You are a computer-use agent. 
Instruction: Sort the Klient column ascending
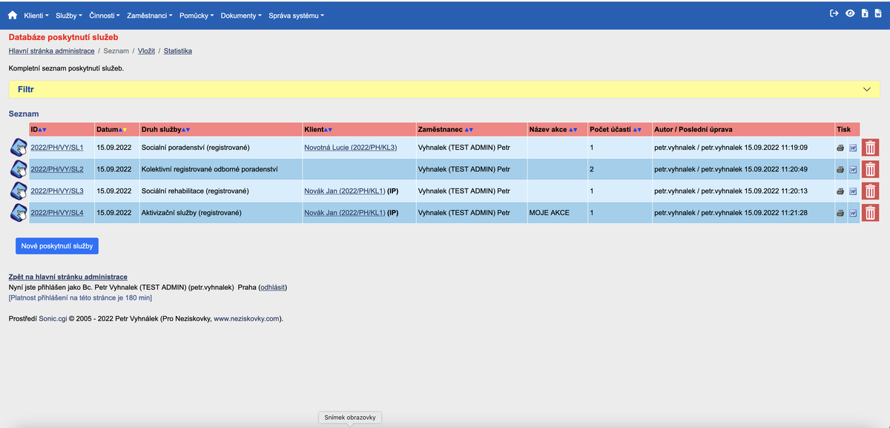326,129
